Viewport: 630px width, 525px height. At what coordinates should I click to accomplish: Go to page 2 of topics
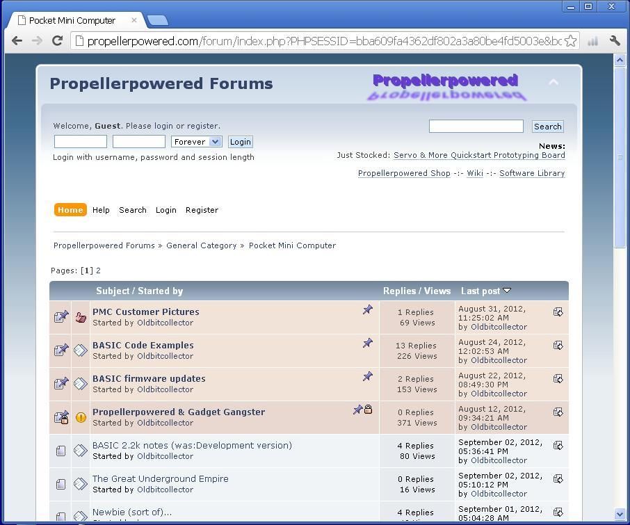(98, 270)
